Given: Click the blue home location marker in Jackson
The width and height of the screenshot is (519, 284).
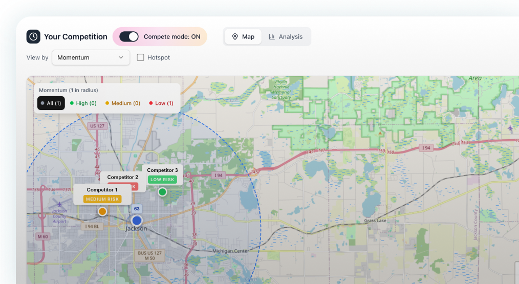Looking at the screenshot, I should pos(137,221).
